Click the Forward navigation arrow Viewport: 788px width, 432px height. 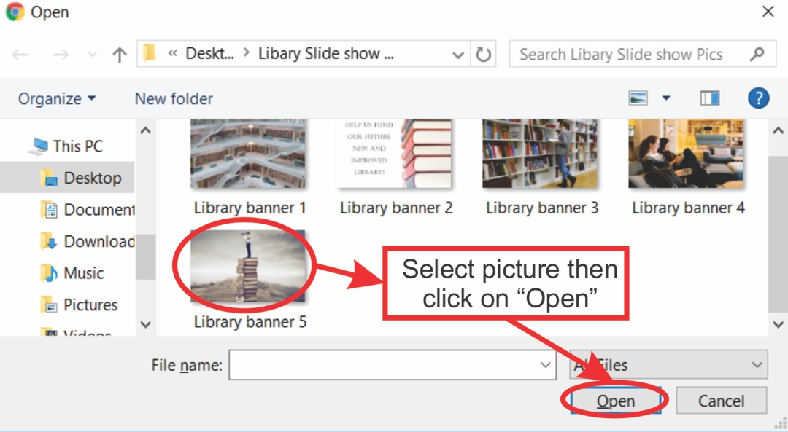pos(61,54)
